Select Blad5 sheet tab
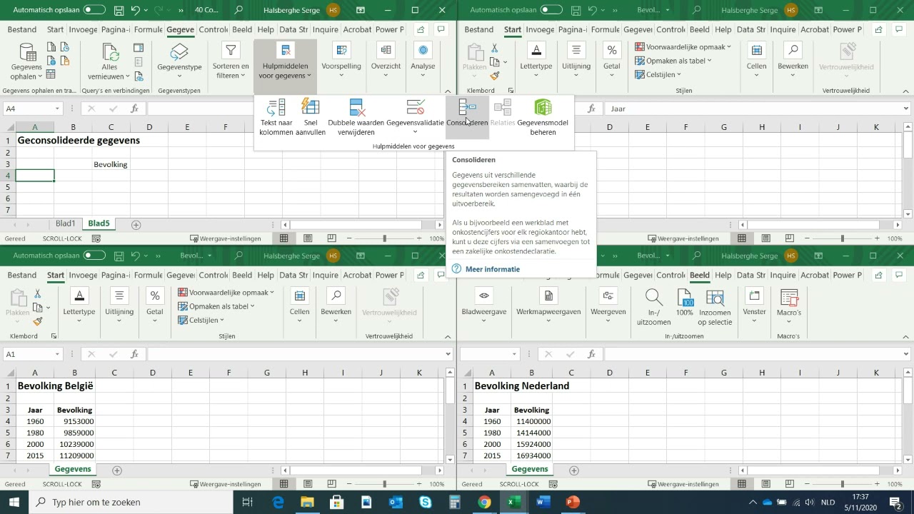This screenshot has height=514, width=914. click(99, 223)
